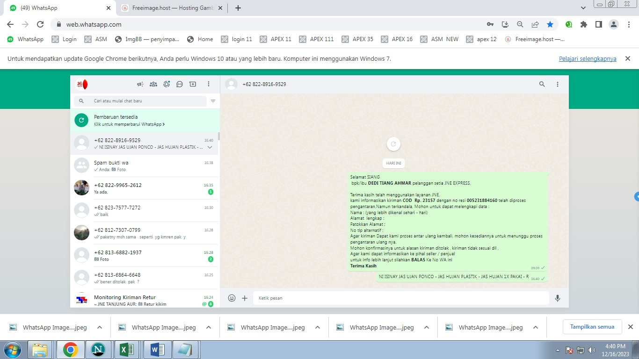Open the Chrome profile avatar
The image size is (639, 359).
click(614, 24)
